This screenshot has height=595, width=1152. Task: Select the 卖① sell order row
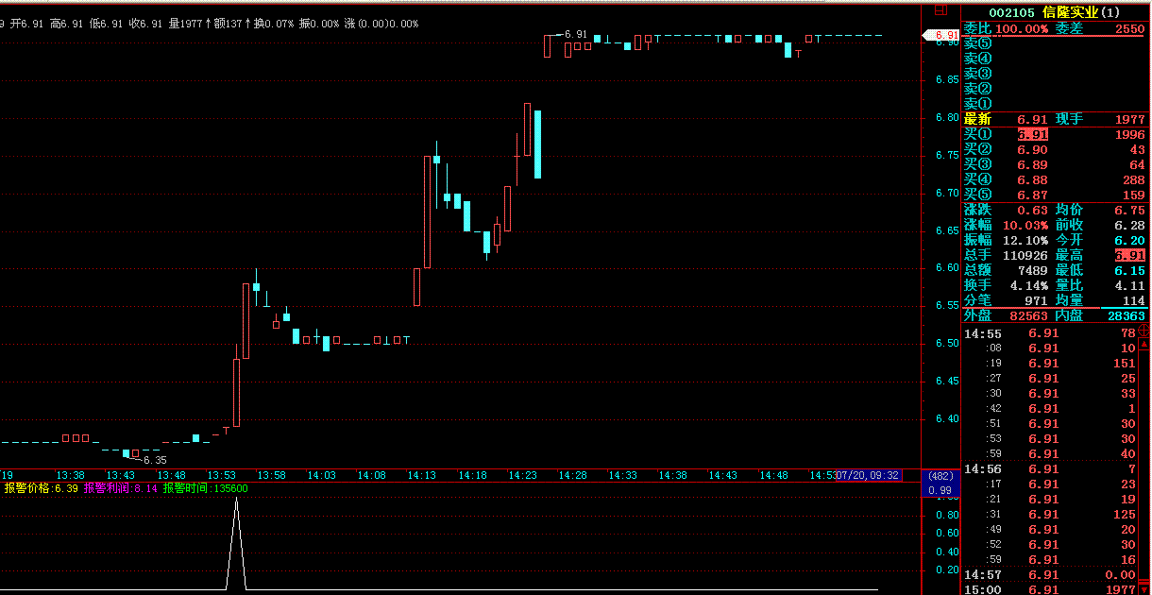point(1055,104)
